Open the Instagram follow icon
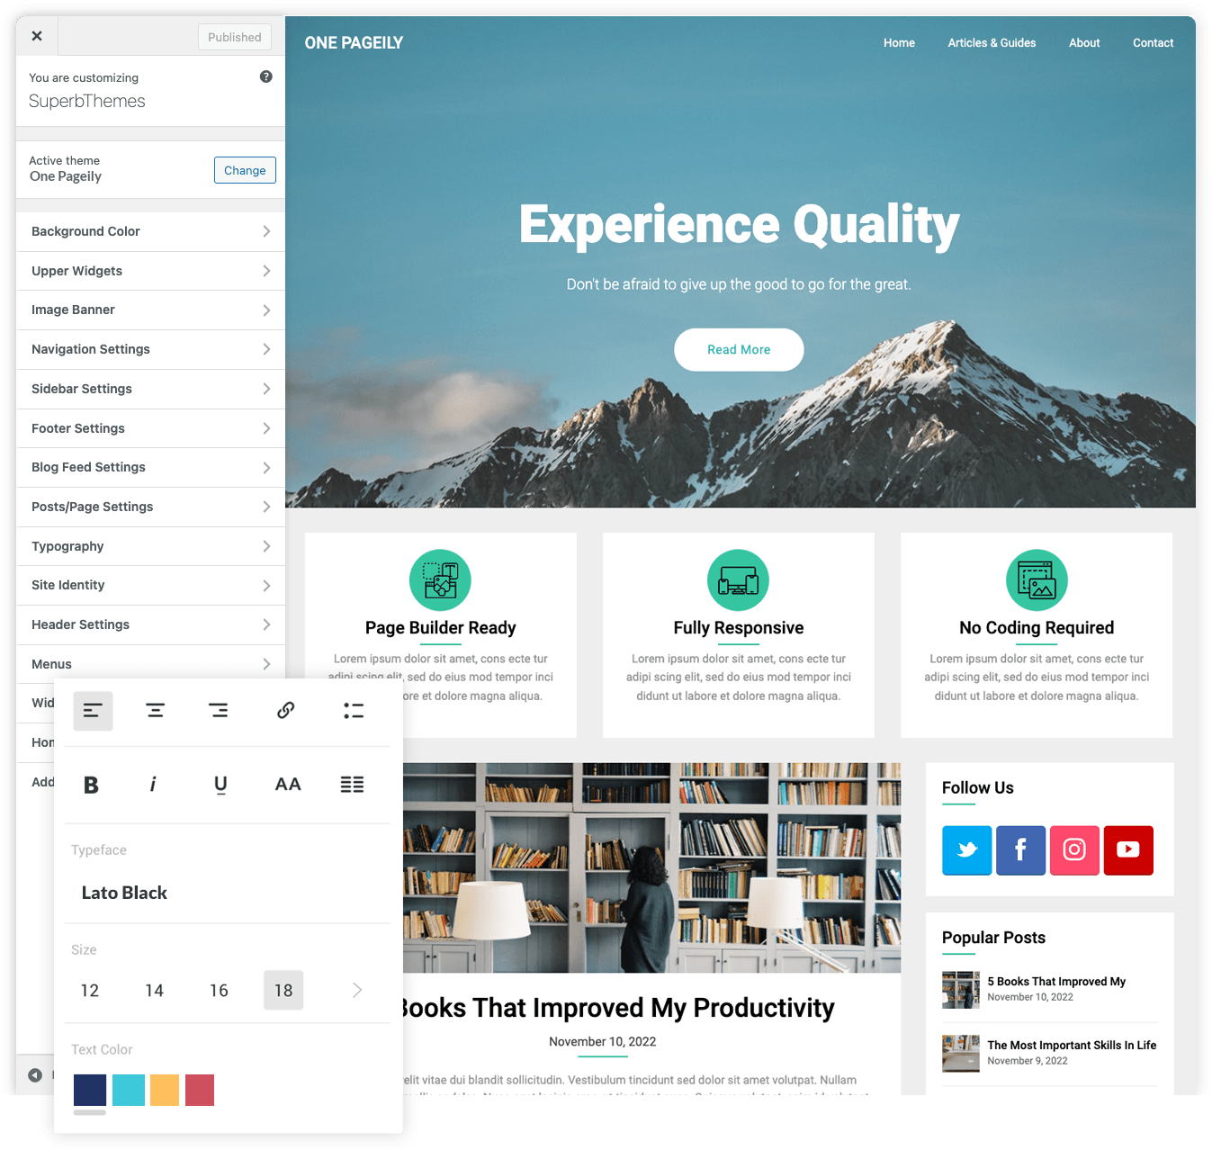 (x=1074, y=850)
